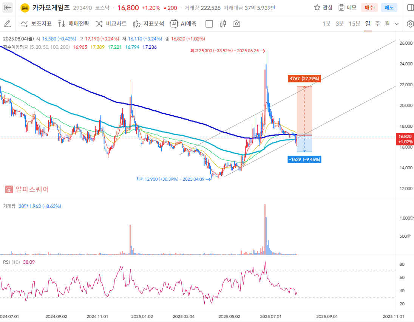This screenshot has width=414, height=322.
Task: Click the 카카오게임즈 stock name
Action: (x=51, y=8)
